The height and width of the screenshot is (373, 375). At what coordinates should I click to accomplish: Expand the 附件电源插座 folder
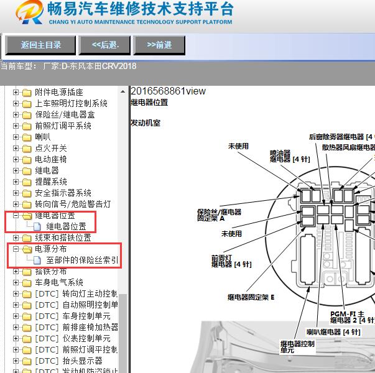point(16,92)
